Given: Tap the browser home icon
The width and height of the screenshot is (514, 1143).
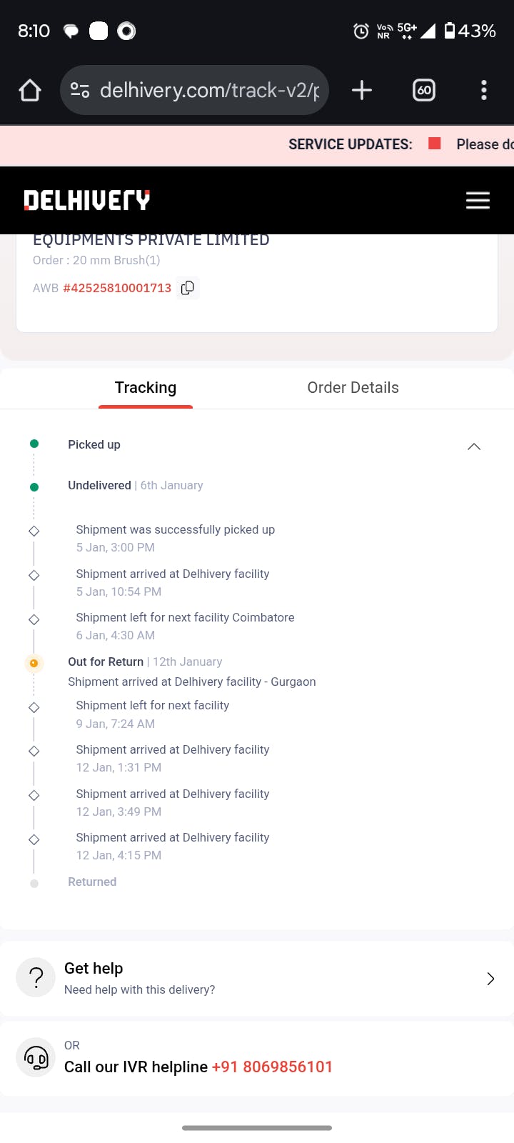Looking at the screenshot, I should pyautogui.click(x=30, y=91).
